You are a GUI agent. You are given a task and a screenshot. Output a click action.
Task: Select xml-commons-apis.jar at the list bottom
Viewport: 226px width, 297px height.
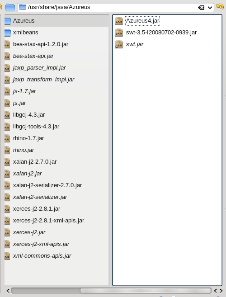pos(56,255)
